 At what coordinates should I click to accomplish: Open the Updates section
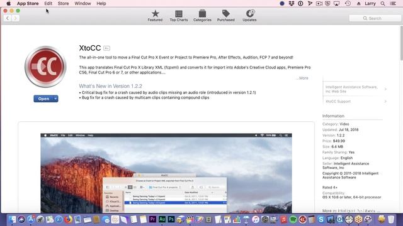coord(249,16)
